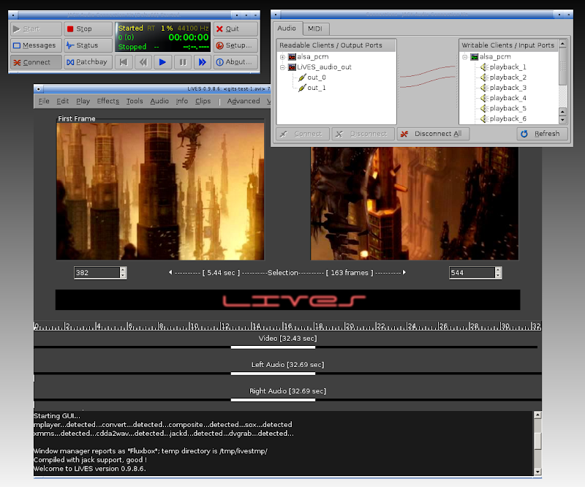This screenshot has width=585, height=487.
Task: Expand alsa_pcm in Readable Clients
Action: 282,57
